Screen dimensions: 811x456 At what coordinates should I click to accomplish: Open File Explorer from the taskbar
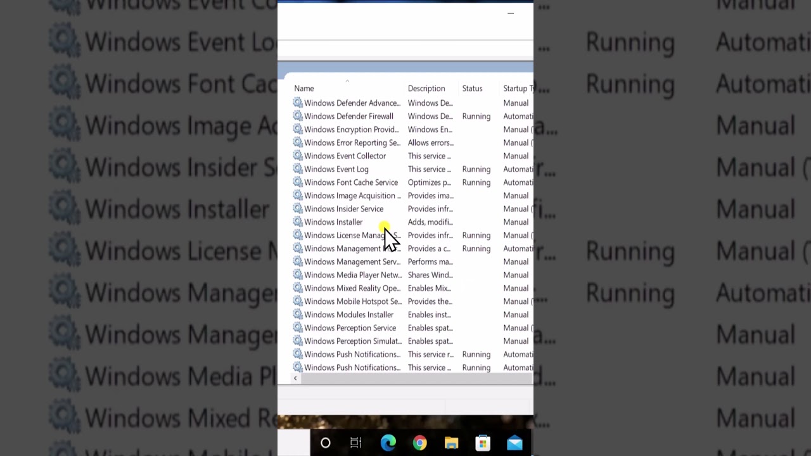[451, 443]
